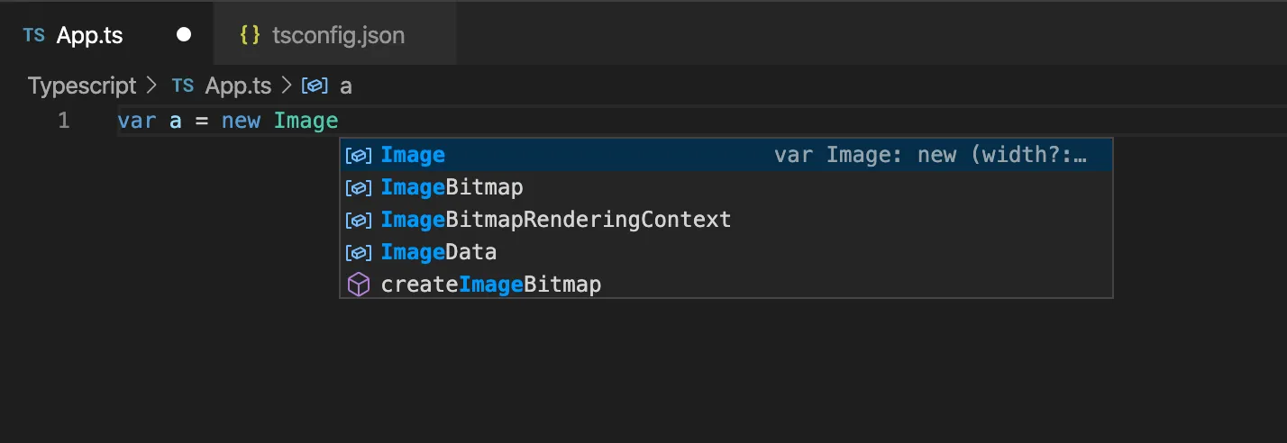Pick ImageBitmapRenderingContext from the suggestions

pos(555,220)
